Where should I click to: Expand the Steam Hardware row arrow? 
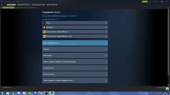tap(106, 74)
